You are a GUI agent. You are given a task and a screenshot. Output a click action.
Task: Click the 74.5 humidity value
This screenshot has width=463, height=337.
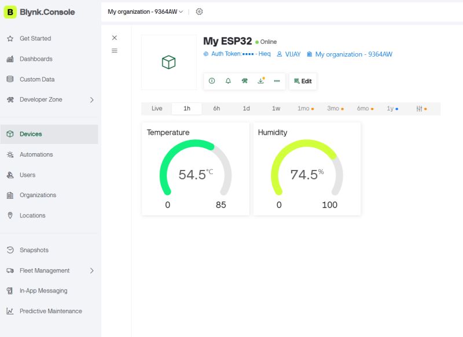coord(304,175)
